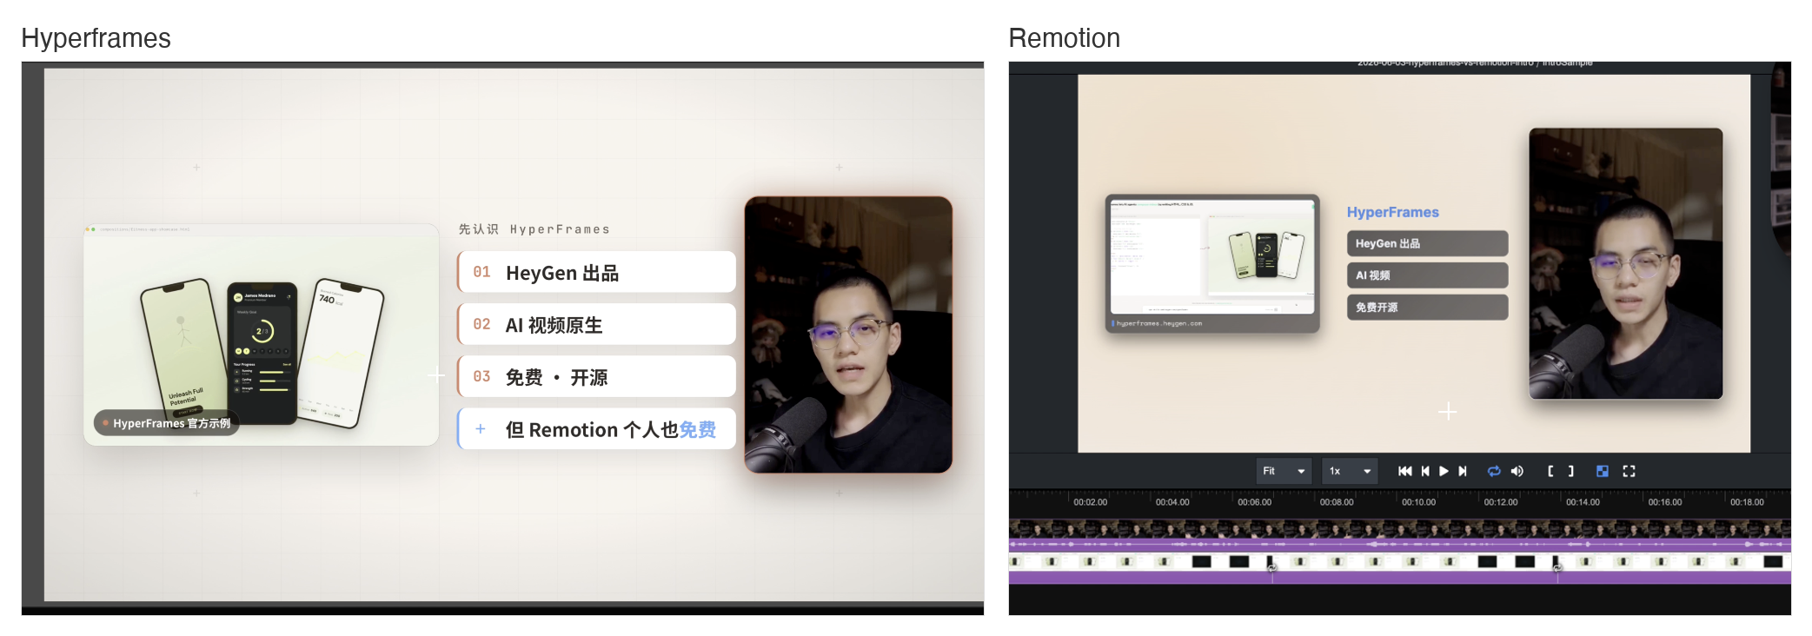Click the 'HyperFrames 官方示例' badge
Screen dimensions: 1812x636
(x=166, y=423)
